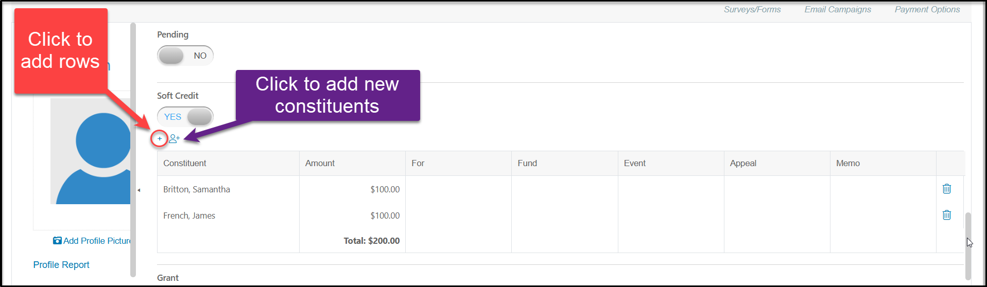Open the Email Campaigns menu

[x=838, y=9]
